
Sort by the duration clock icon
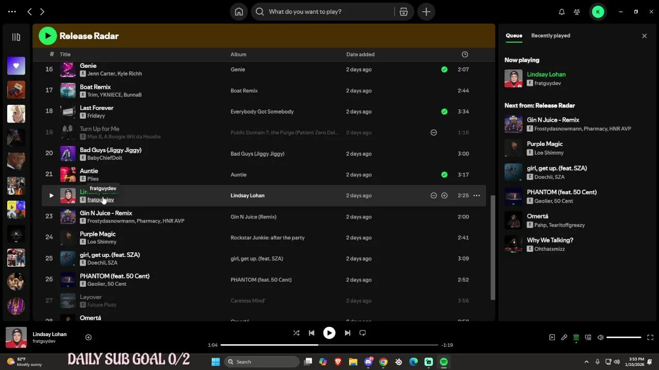[x=465, y=54]
